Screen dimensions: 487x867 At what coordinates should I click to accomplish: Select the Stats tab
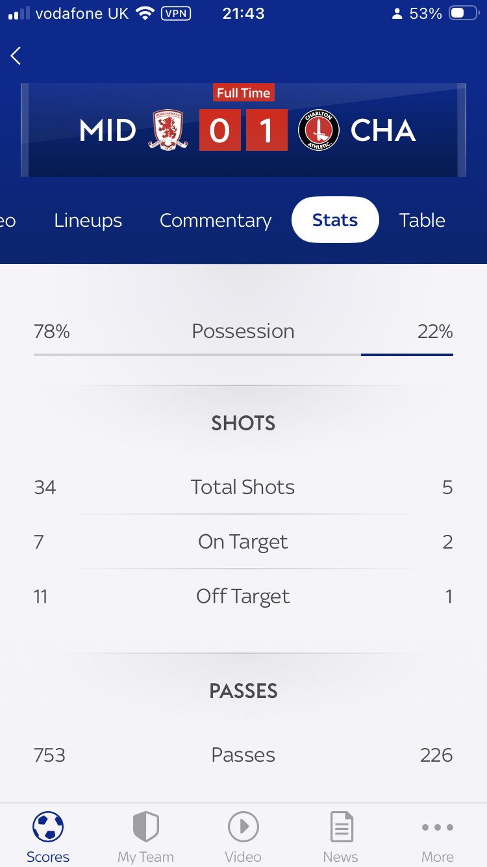[x=335, y=220]
